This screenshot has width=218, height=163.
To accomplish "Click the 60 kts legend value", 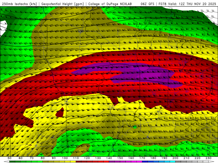I will [20, 158].
